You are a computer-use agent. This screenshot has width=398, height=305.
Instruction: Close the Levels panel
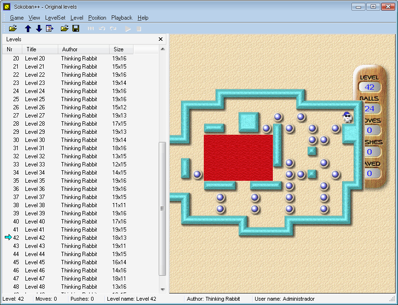161,39
